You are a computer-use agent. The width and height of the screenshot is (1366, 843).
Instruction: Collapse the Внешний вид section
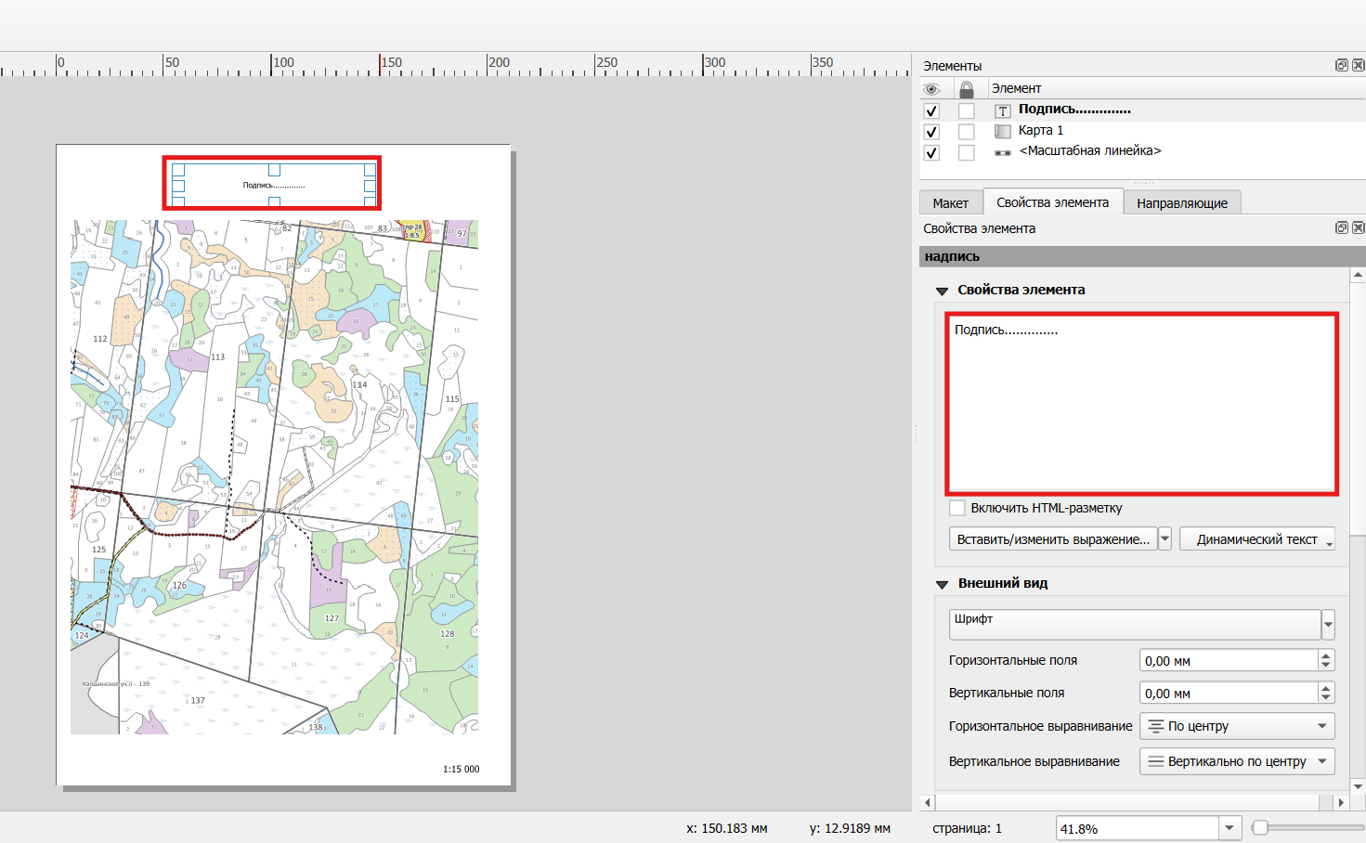[x=942, y=584]
